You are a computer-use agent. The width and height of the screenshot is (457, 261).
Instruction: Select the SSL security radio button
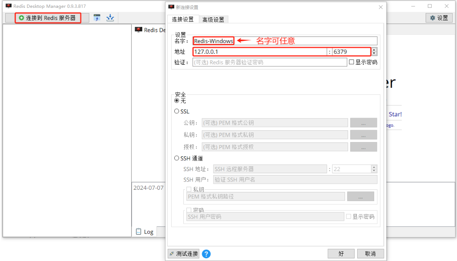pyautogui.click(x=176, y=111)
